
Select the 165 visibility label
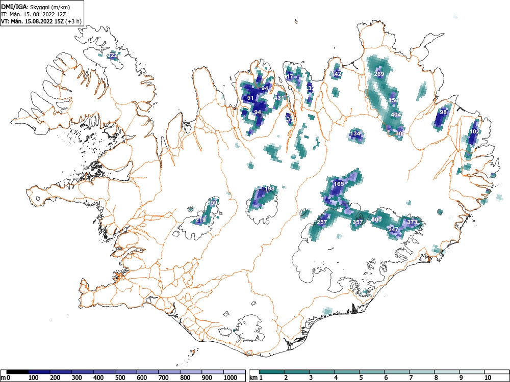click(339, 184)
